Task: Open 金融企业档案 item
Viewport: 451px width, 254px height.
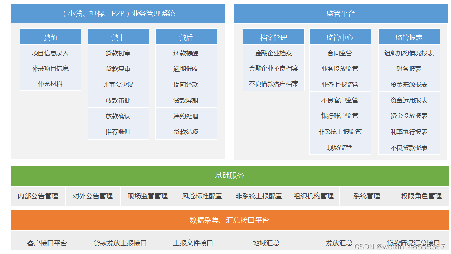Action: coord(274,53)
